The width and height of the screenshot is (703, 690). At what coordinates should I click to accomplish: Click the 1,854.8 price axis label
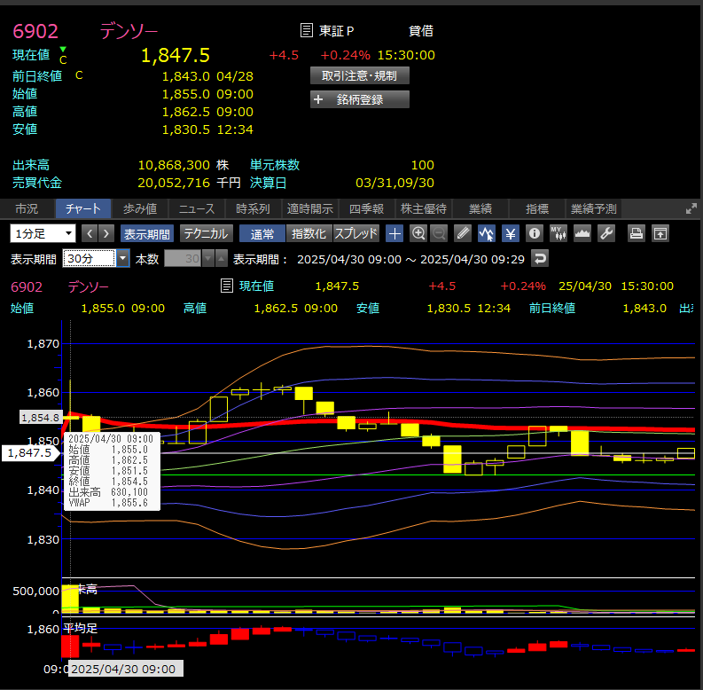tap(41, 418)
